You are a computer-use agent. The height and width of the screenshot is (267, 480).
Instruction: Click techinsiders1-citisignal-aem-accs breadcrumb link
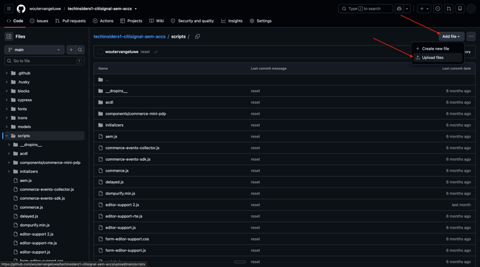click(129, 36)
